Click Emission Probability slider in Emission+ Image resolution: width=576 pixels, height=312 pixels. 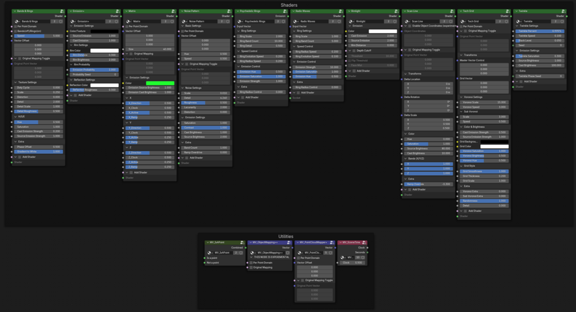[94, 70]
